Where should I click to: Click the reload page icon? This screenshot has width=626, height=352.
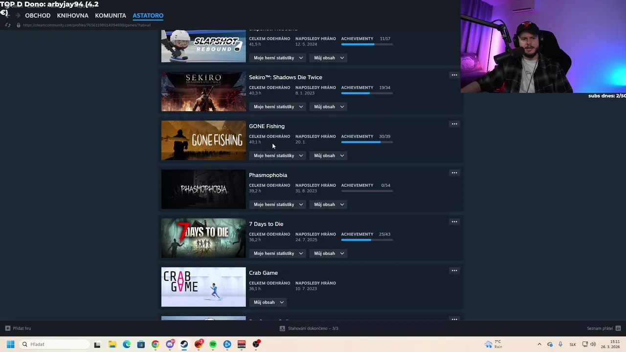point(7,25)
